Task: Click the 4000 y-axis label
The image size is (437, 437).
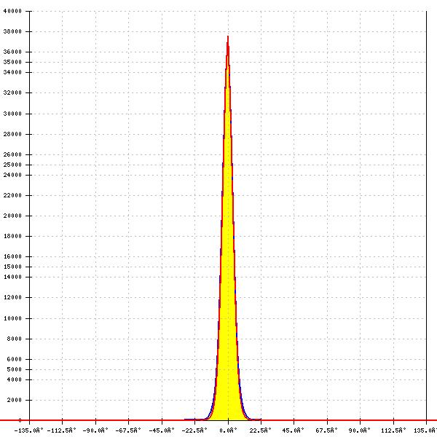Action: [14, 379]
